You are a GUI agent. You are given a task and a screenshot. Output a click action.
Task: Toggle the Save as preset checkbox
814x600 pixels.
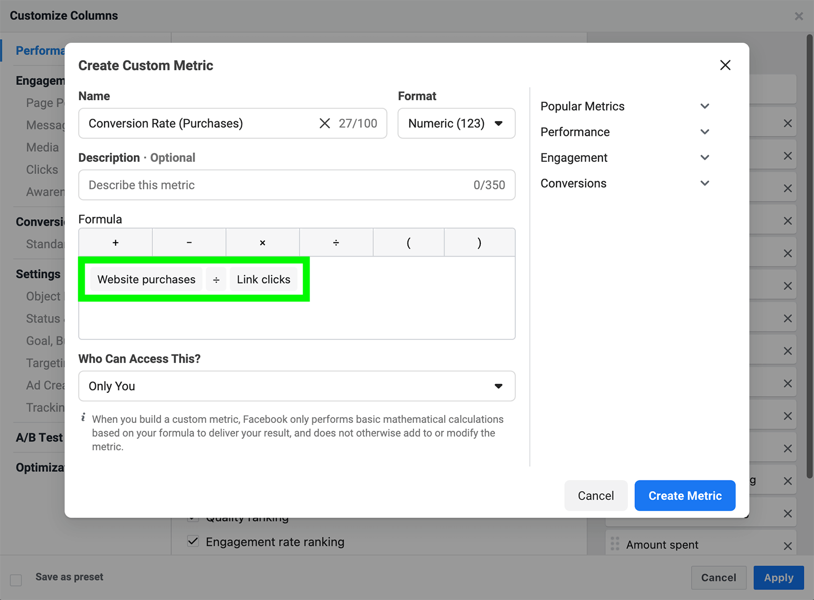pyautogui.click(x=16, y=580)
